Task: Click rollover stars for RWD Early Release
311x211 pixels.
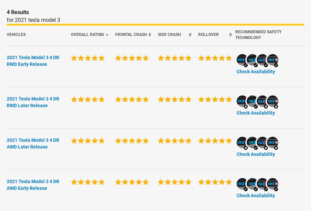Action: coord(215,58)
